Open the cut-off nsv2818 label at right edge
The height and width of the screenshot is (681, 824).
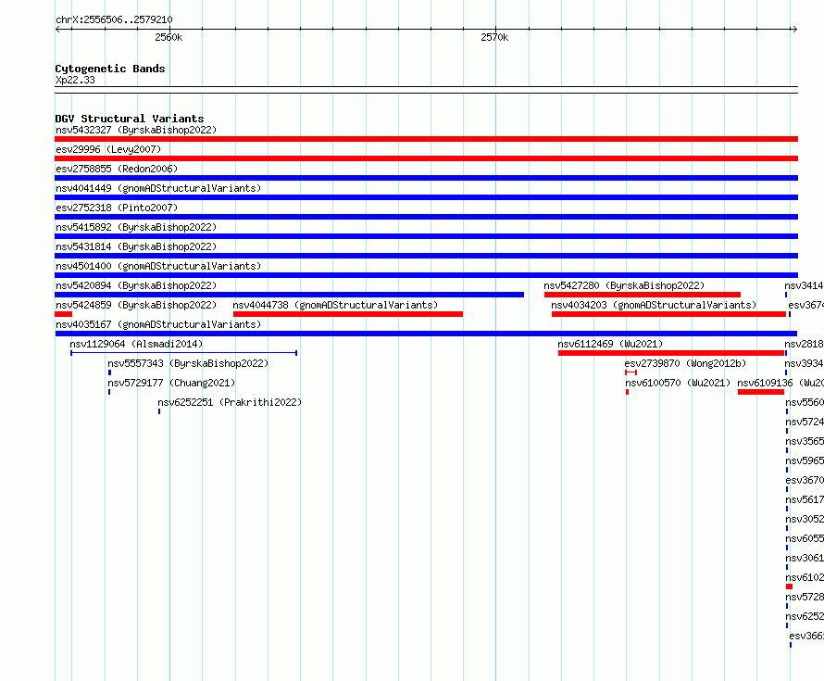click(804, 344)
